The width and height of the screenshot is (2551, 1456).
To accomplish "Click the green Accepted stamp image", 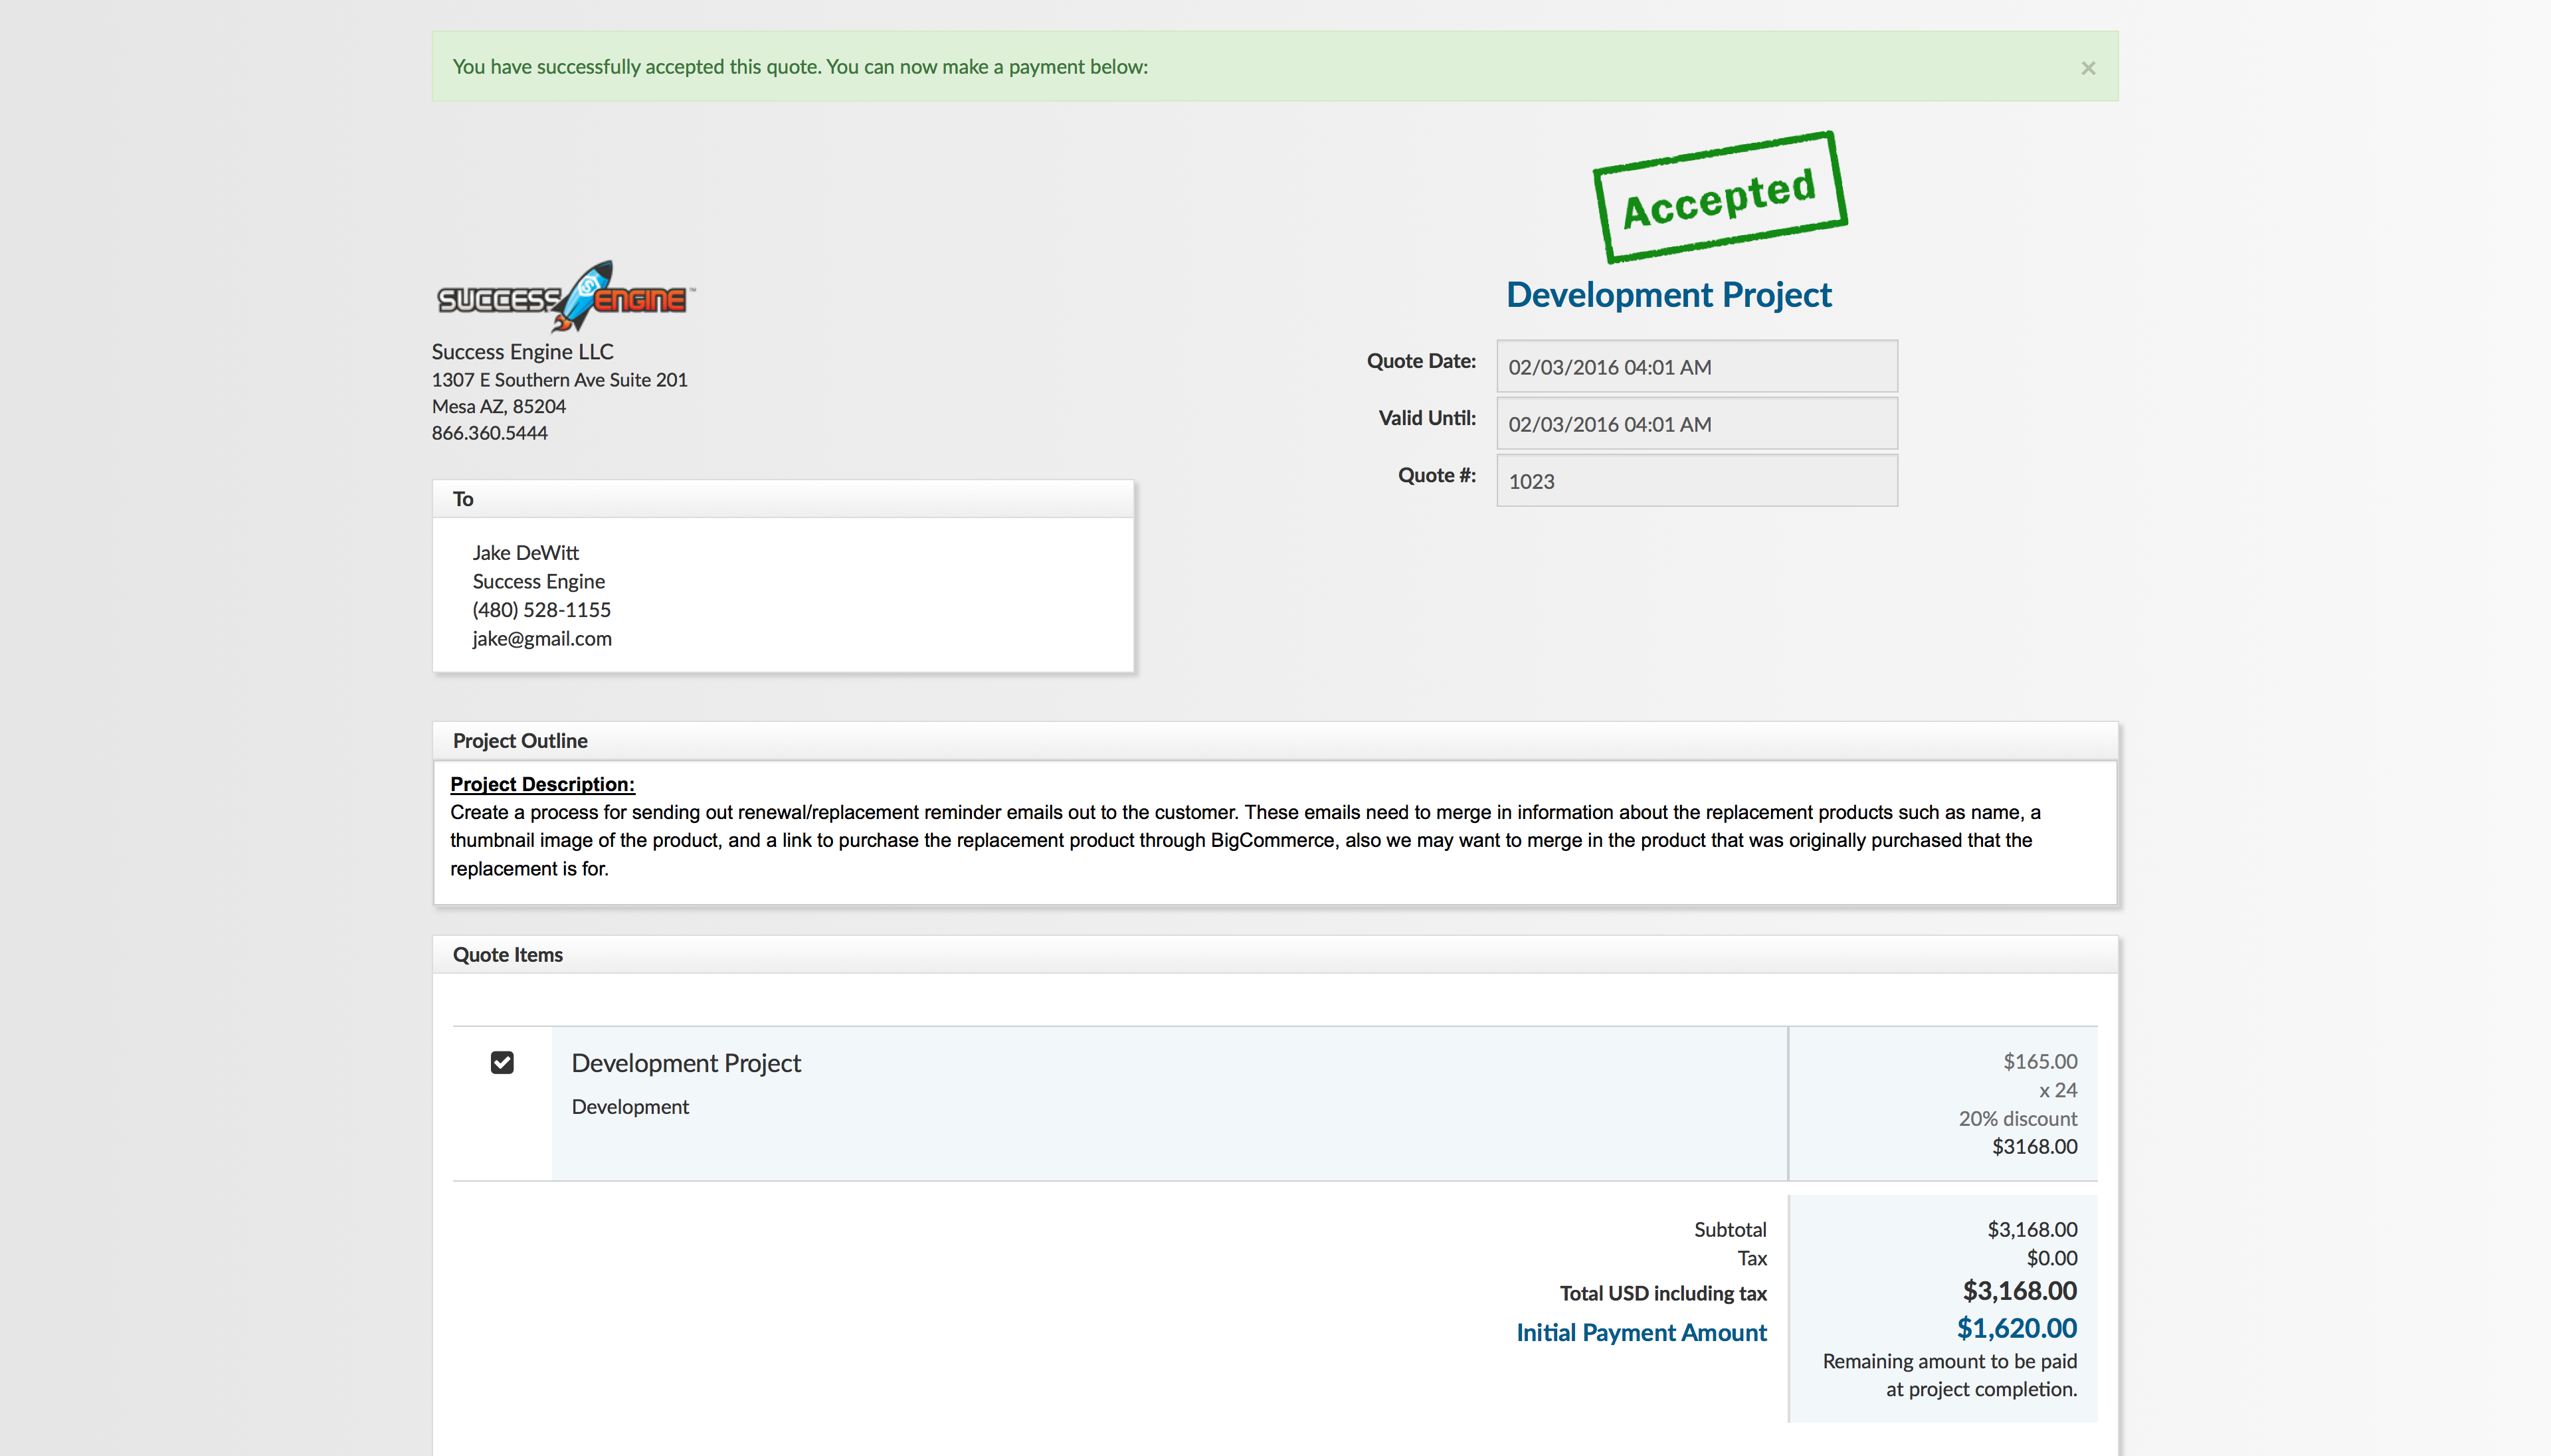I will pyautogui.click(x=1719, y=197).
